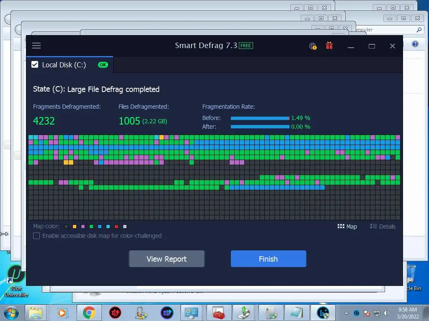
Task: Uncheck the Local Disk (C:) checkbox
Action: click(35, 65)
